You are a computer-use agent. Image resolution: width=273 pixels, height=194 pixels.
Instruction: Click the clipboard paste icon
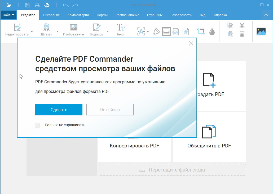tap(230, 34)
